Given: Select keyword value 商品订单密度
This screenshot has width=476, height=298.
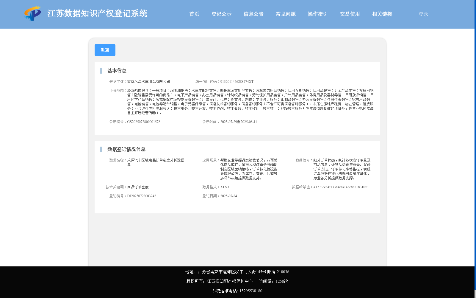Looking at the screenshot, I should 138,187.
